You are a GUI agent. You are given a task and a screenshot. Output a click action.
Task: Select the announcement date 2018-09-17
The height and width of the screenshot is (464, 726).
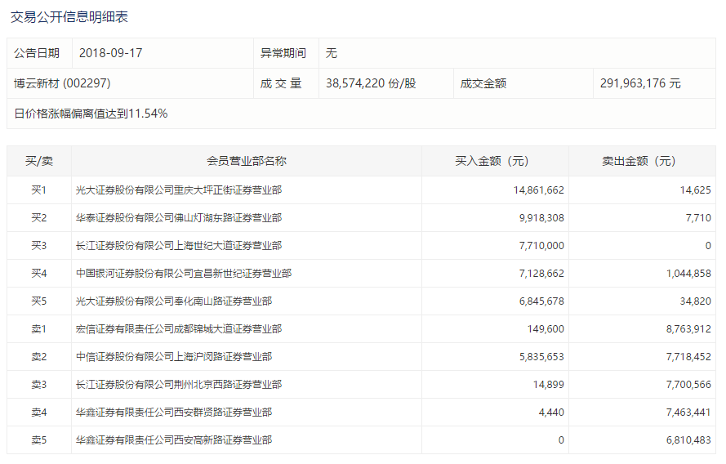tap(111, 53)
